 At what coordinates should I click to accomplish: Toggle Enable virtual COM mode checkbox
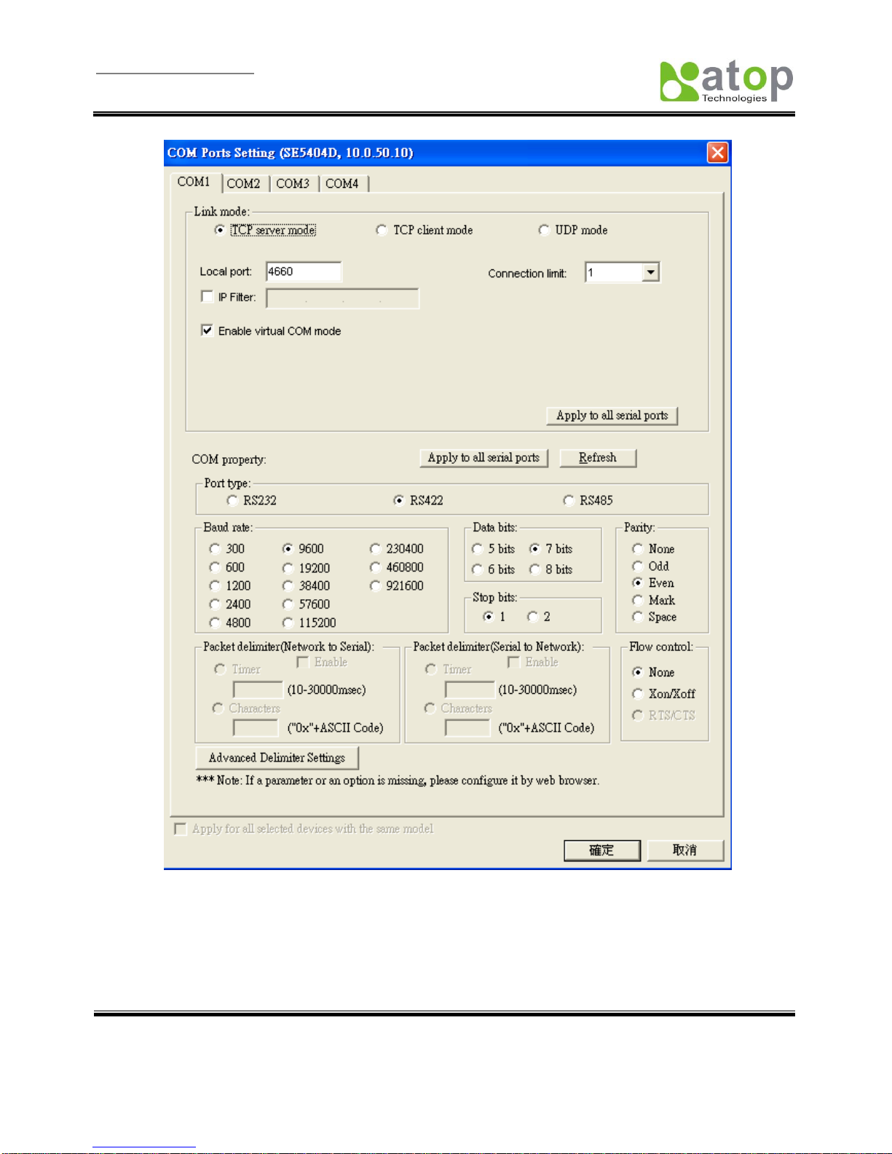[207, 331]
